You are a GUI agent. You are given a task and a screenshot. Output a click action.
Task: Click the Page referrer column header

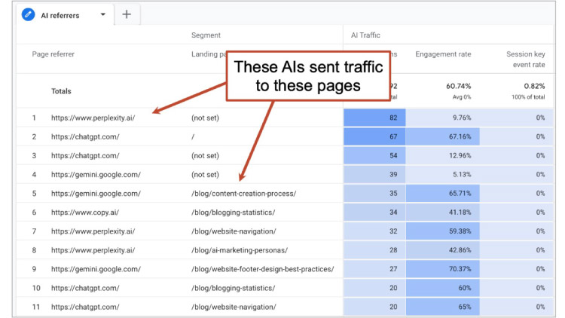click(53, 54)
